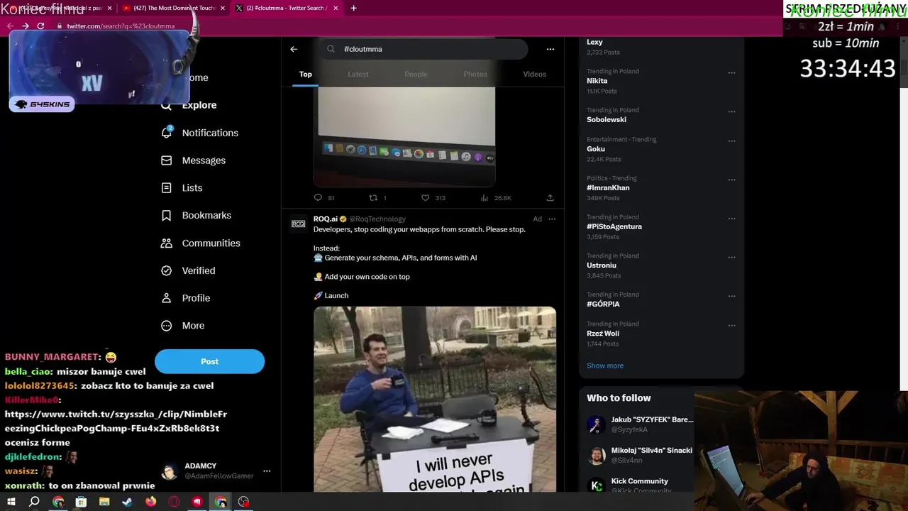Go back with the search page arrow
Image resolution: width=908 pixels, height=511 pixels.
(x=294, y=49)
